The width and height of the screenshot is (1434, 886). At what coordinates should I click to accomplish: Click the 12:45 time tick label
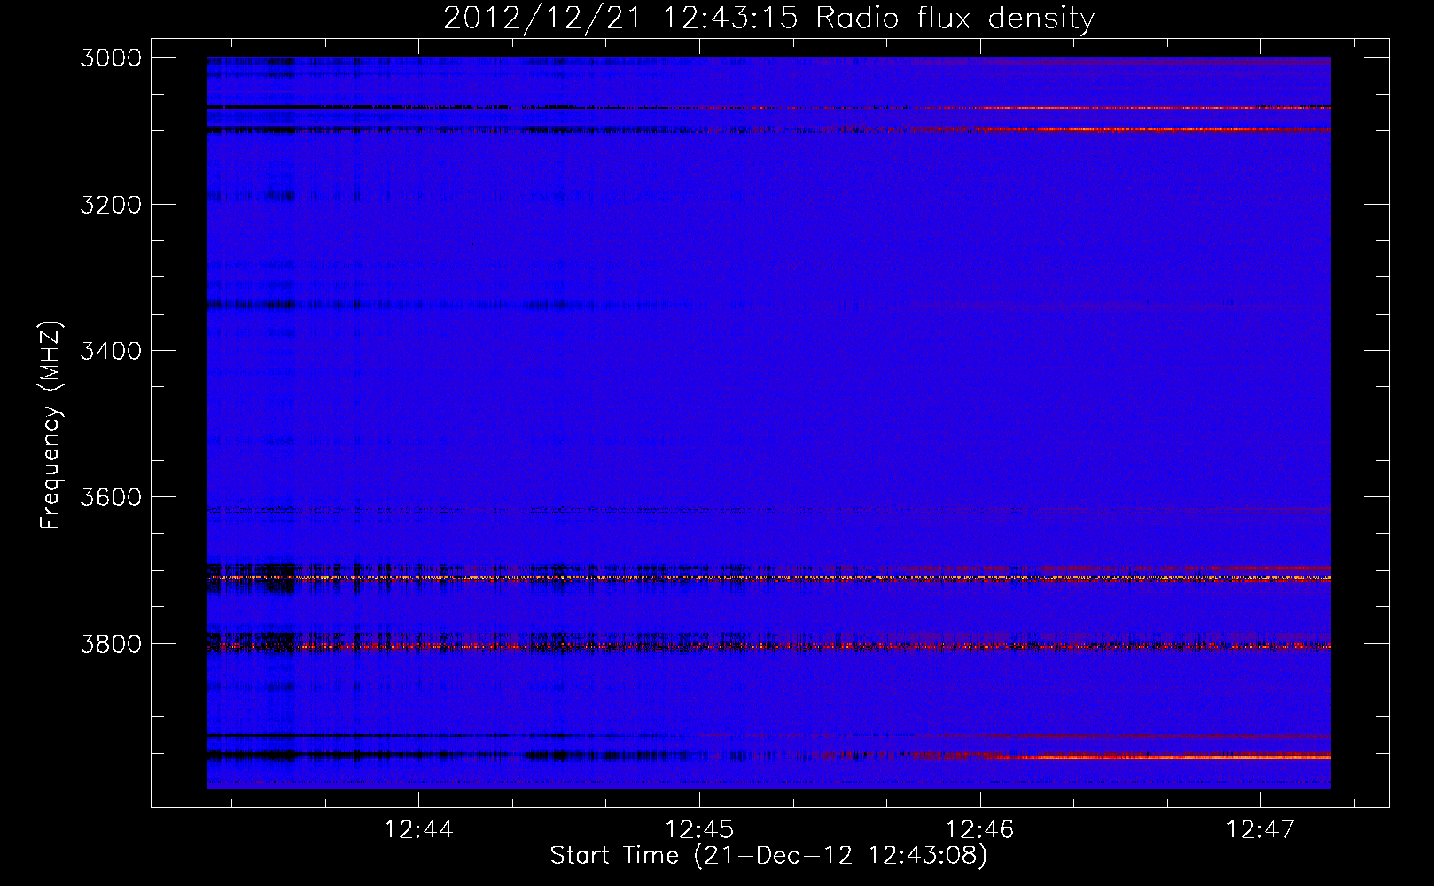699,829
